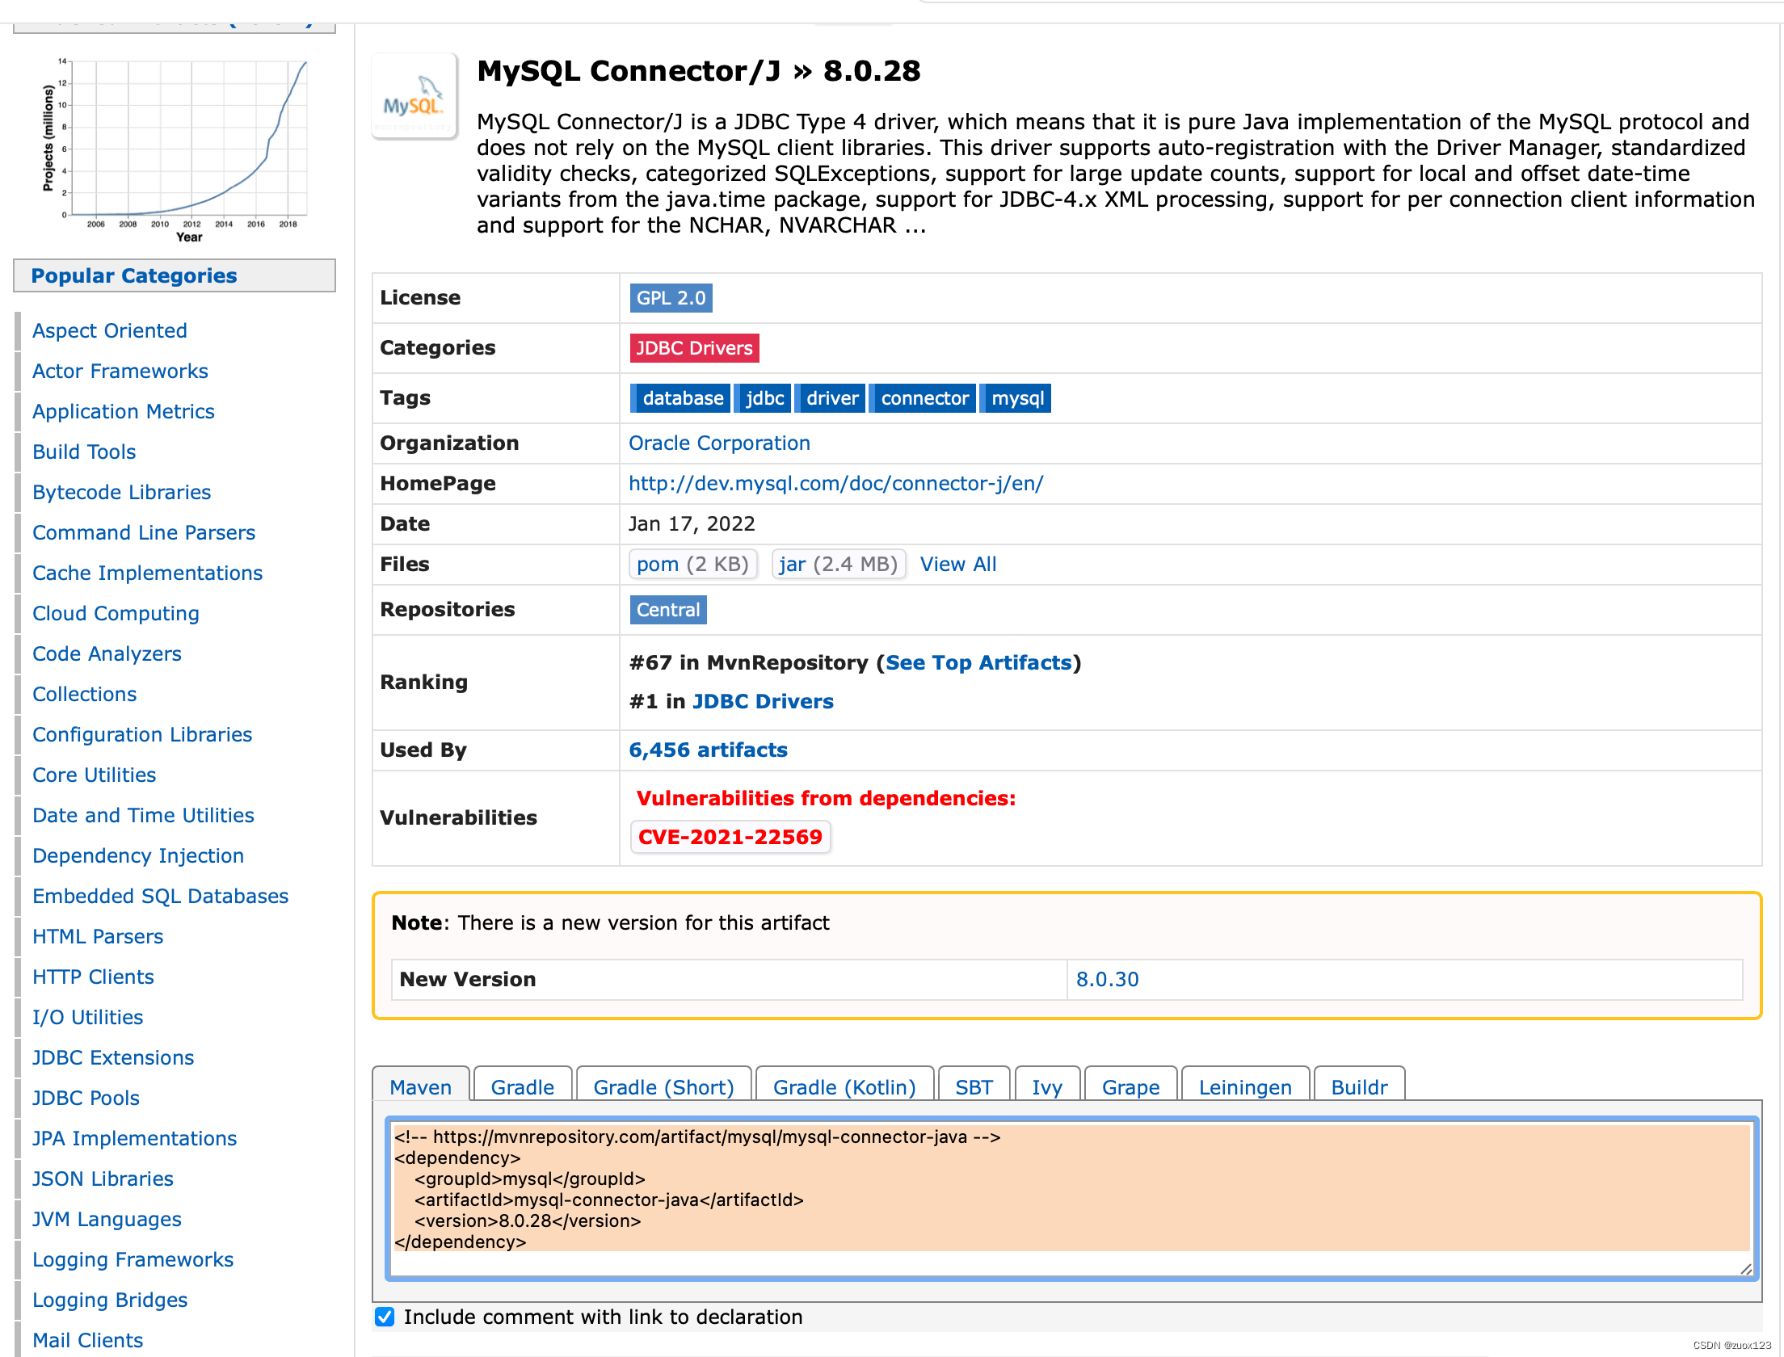1784x1357 pixels.
Task: Open Actor Frameworks category
Action: pyautogui.click(x=120, y=372)
